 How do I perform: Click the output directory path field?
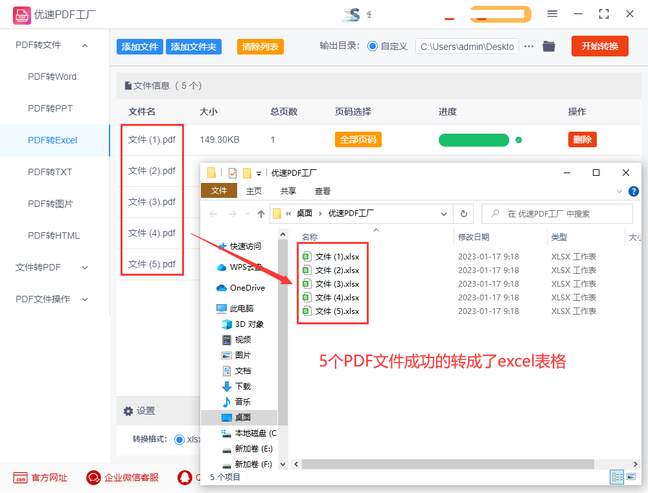point(467,47)
